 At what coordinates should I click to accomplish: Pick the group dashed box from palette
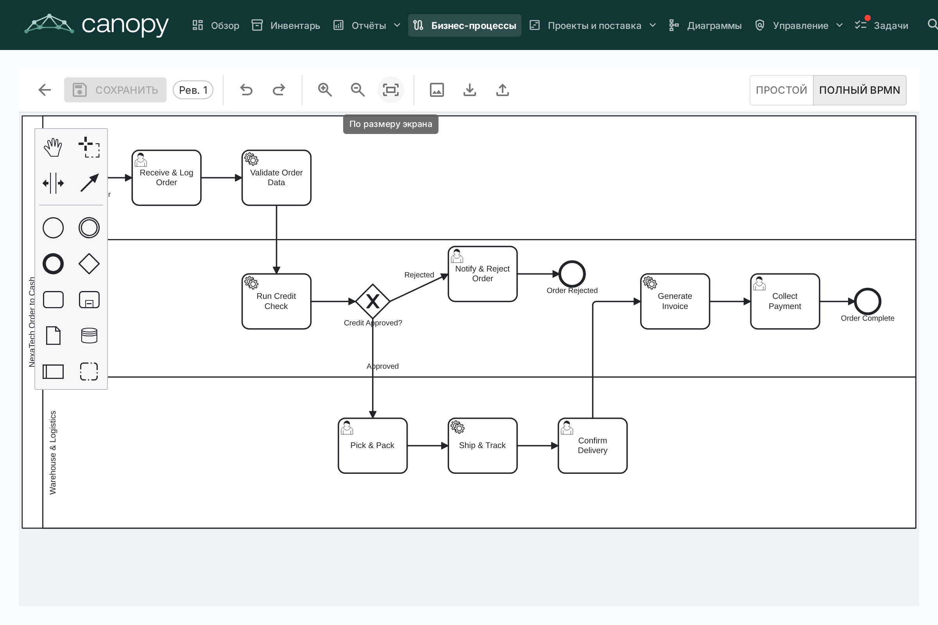(89, 371)
